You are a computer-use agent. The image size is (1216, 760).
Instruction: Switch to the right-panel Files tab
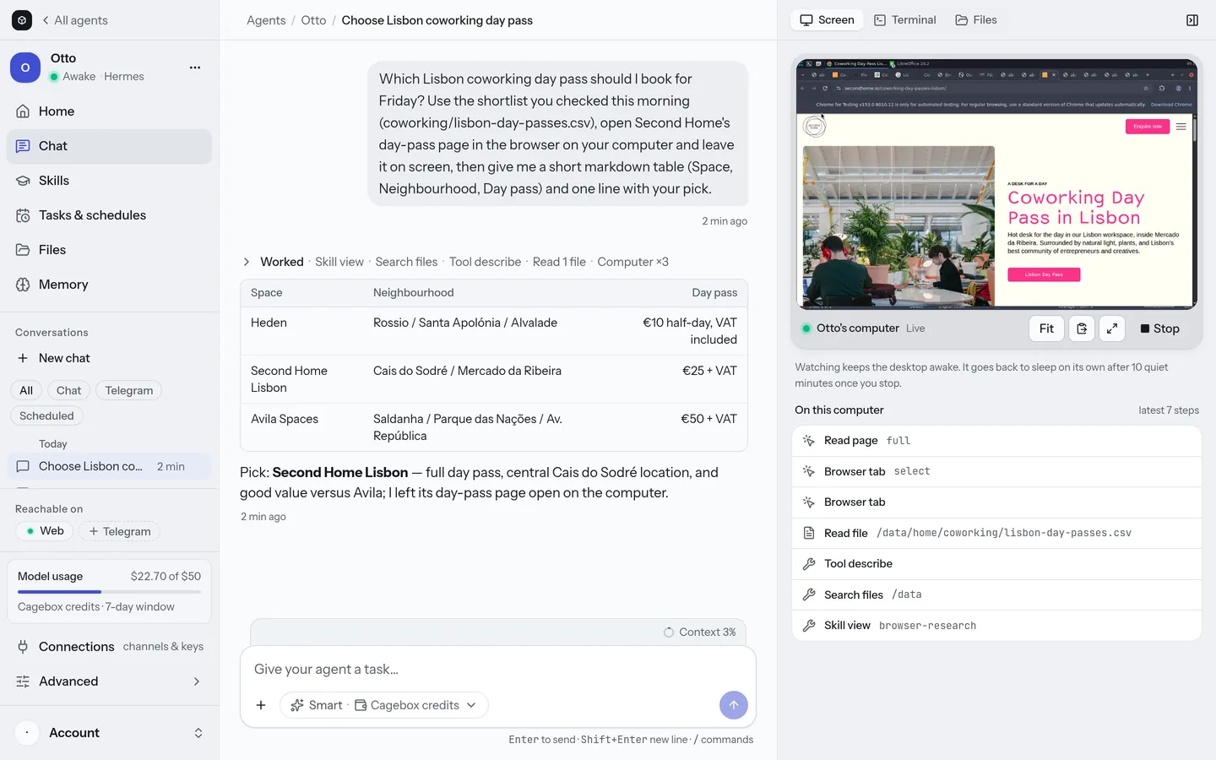pos(976,20)
